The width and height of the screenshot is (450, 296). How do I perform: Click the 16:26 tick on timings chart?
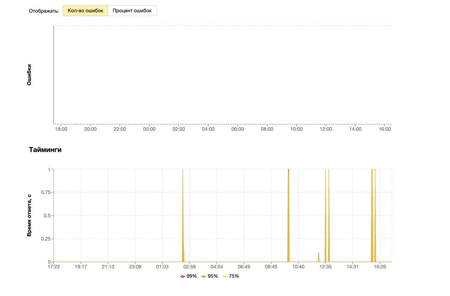pyautogui.click(x=380, y=267)
